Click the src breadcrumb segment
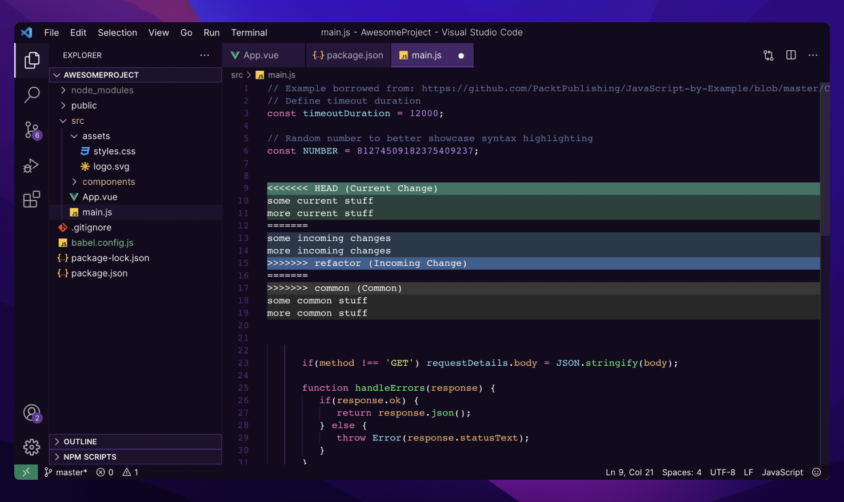The width and height of the screenshot is (844, 502). pyautogui.click(x=237, y=75)
